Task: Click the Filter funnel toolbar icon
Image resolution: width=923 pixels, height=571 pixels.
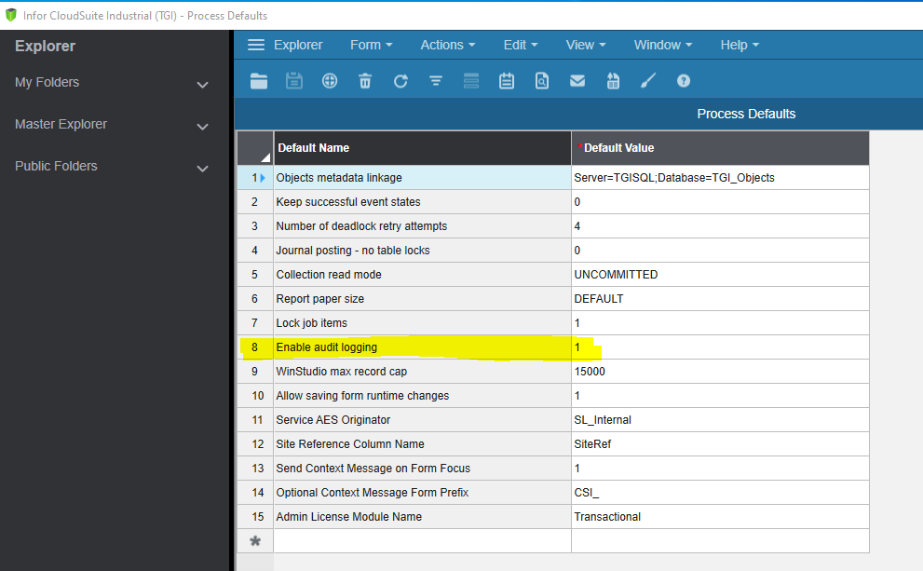Action: pyautogui.click(x=436, y=81)
